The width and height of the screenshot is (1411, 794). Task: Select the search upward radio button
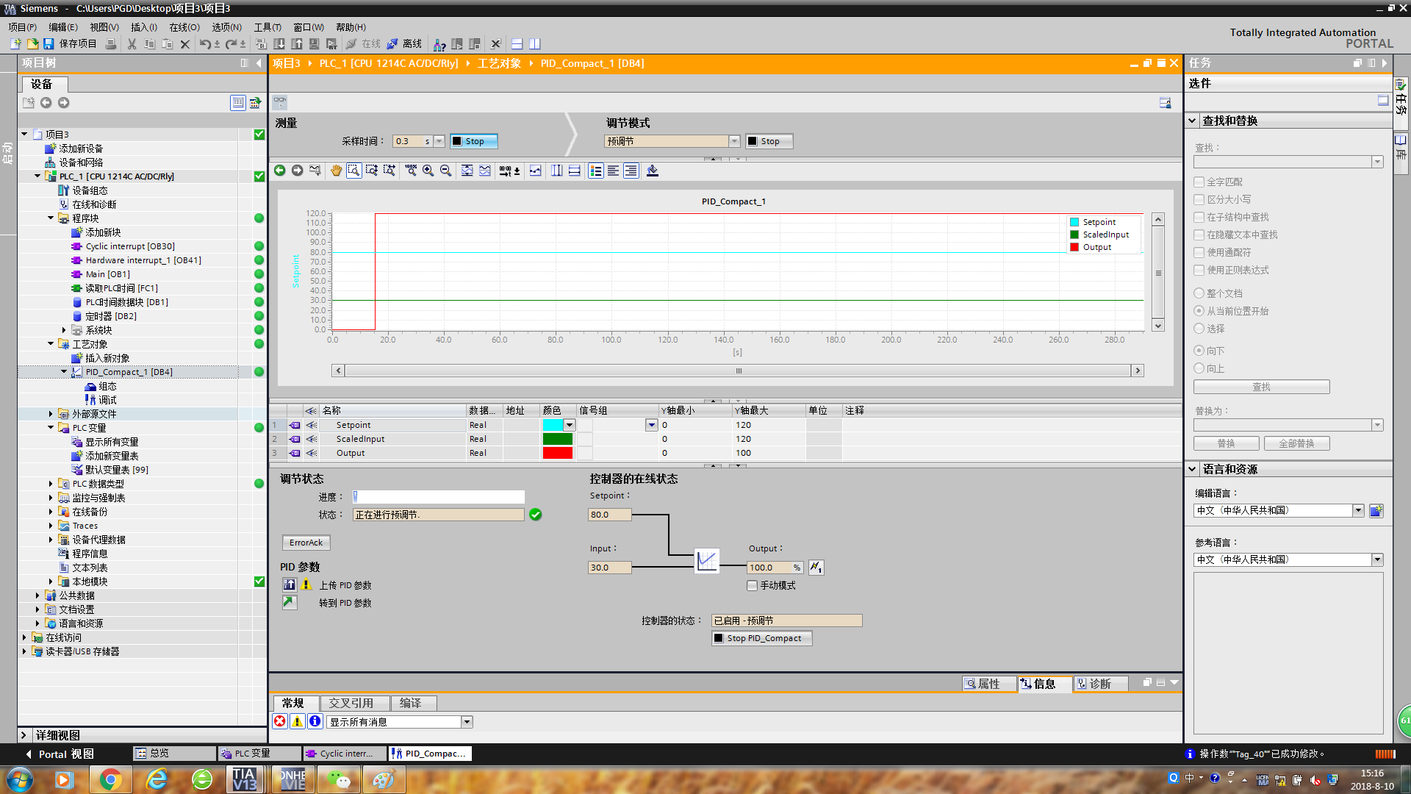[x=1199, y=368]
